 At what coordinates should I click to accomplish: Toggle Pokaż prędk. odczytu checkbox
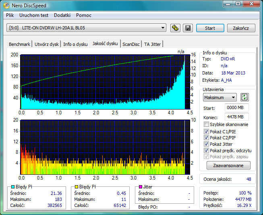point(206,150)
